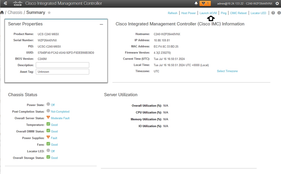
Task: Click the Chassis Status heading
Action: [23, 94]
